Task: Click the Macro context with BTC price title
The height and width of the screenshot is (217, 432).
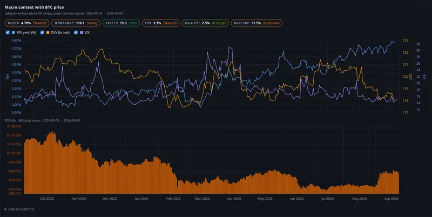Action: (34, 7)
